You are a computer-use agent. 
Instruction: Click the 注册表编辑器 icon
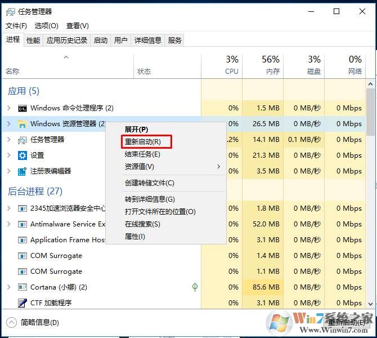[x=23, y=171]
